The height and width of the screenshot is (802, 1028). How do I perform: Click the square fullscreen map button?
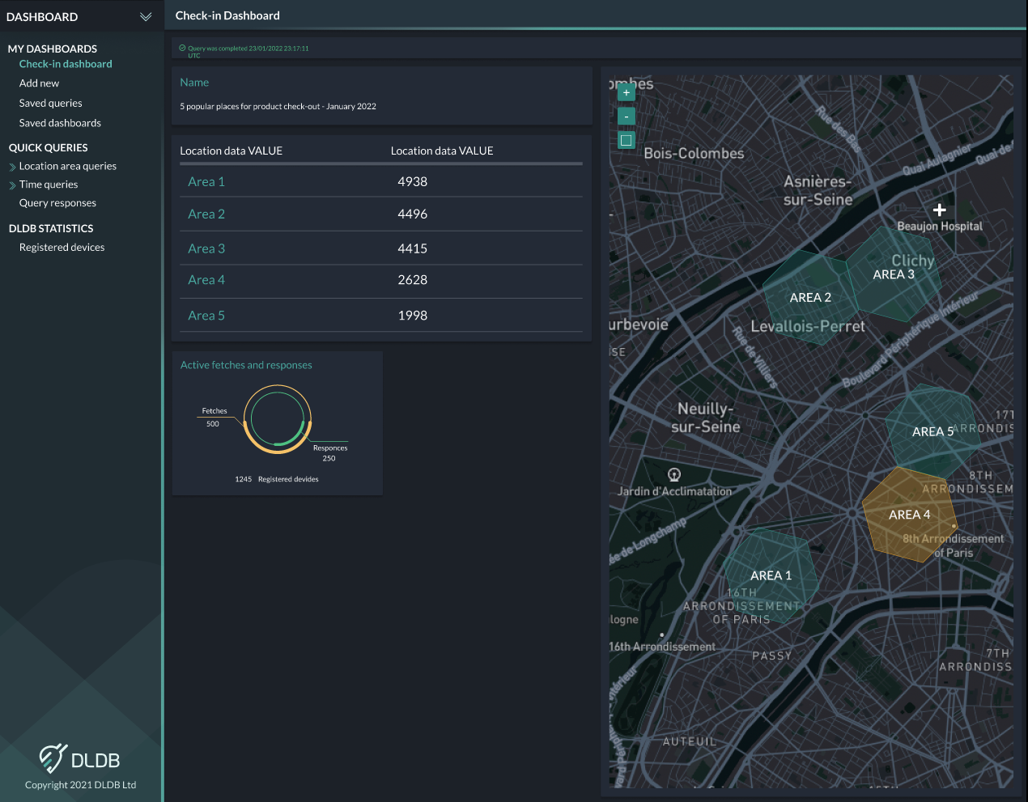(x=627, y=140)
